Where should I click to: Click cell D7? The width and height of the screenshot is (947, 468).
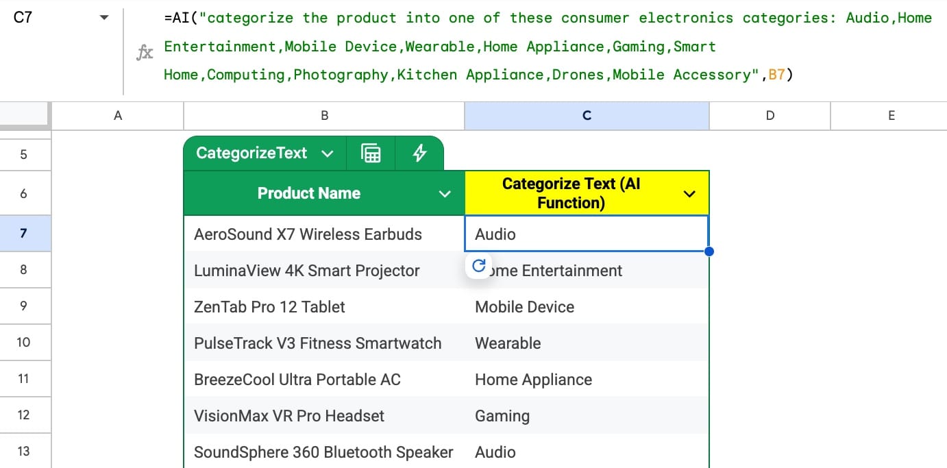point(770,234)
